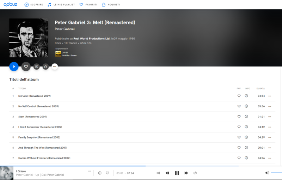Mute with the volume speaker icon
Screen dimensions: 282x180
pos(267,173)
